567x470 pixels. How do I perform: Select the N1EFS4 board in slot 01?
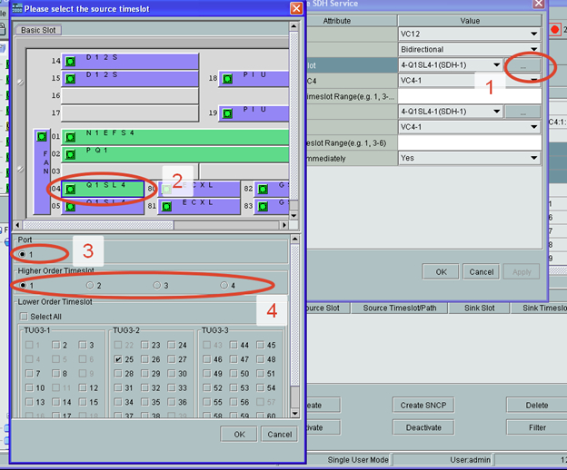click(x=175, y=137)
